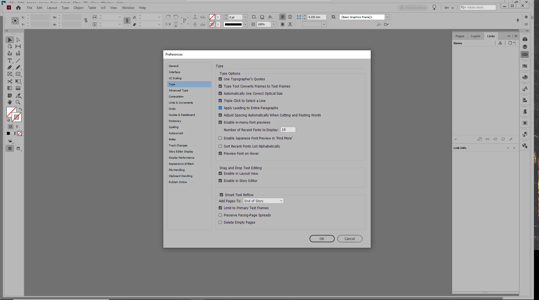
Task: Disable Use Typographer's Quotes checkbox
Action: point(220,79)
